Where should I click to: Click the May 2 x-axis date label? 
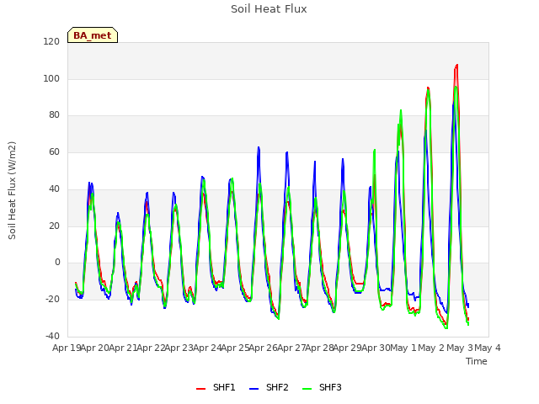click(x=431, y=348)
